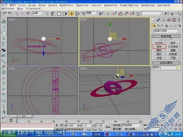Switch to the Display panel tab
This screenshot has height=137, width=183.
click(174, 20)
